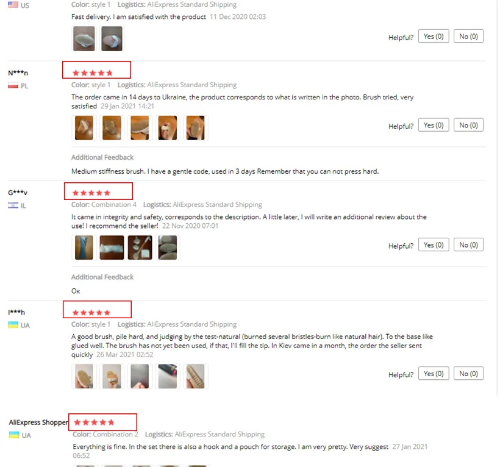500x467 pixels.
Task: Mark the US review helpful with Yes (0)
Action: [434, 37]
